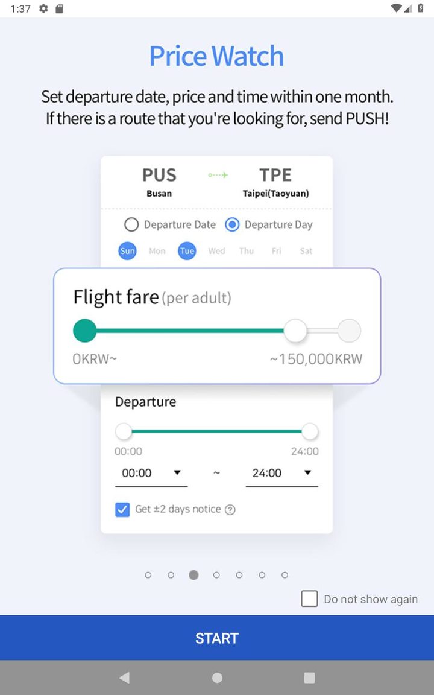434x695 pixels.
Task: Go to the first page indicator dot
Action: (x=148, y=575)
